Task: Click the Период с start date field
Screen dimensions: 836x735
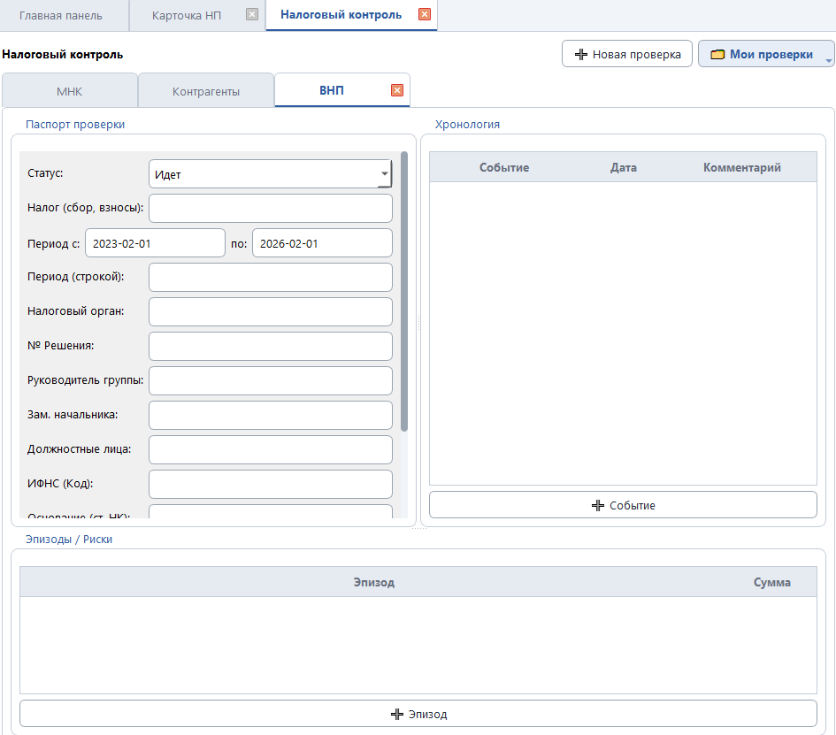Action: [155, 243]
